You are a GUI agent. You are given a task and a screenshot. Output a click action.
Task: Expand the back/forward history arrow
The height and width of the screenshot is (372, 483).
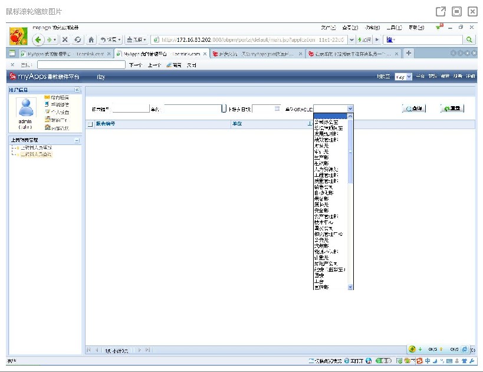click(54, 39)
